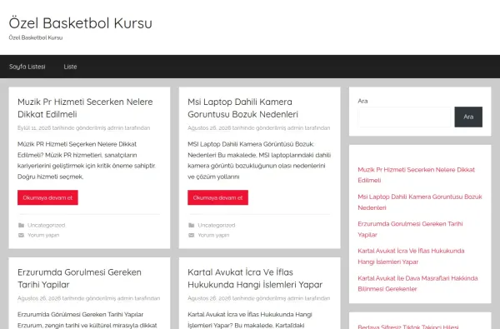The width and height of the screenshot is (500, 329).
Task: Click admin author link on Msi Laptop post
Action: [x=295, y=127]
